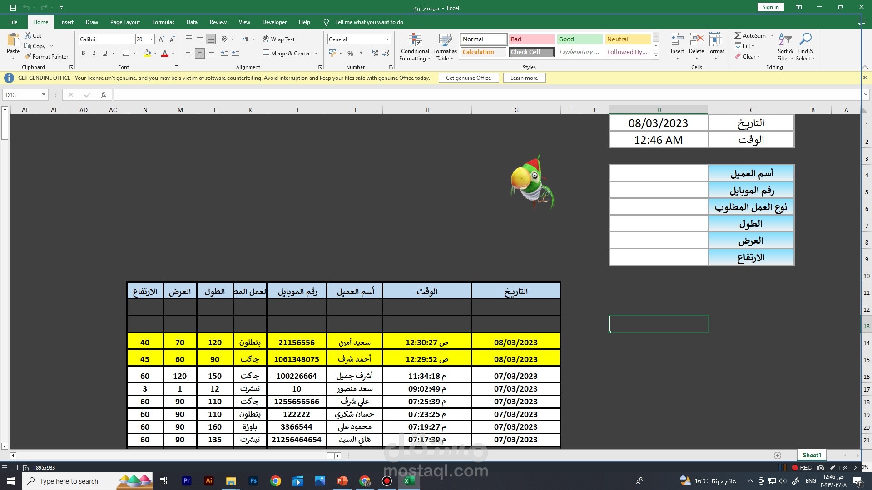This screenshot has height=490, width=872.
Task: Open the General number format dropdown
Action: pos(387,39)
